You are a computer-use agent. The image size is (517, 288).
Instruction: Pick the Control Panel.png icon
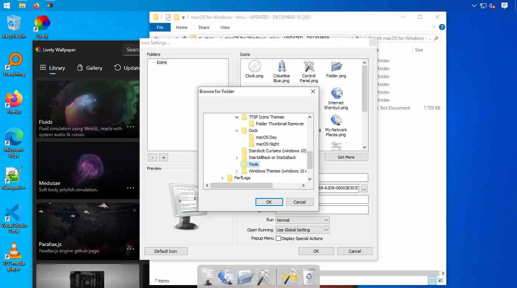(x=309, y=72)
